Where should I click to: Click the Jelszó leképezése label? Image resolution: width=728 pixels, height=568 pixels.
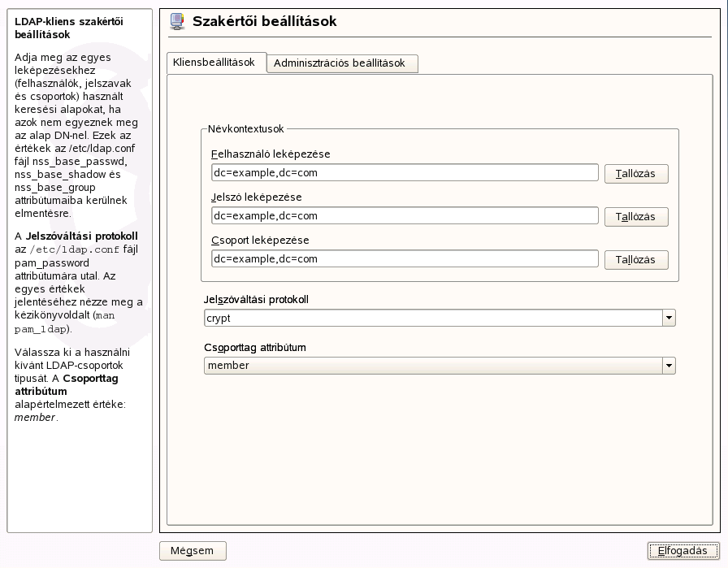[x=256, y=197]
